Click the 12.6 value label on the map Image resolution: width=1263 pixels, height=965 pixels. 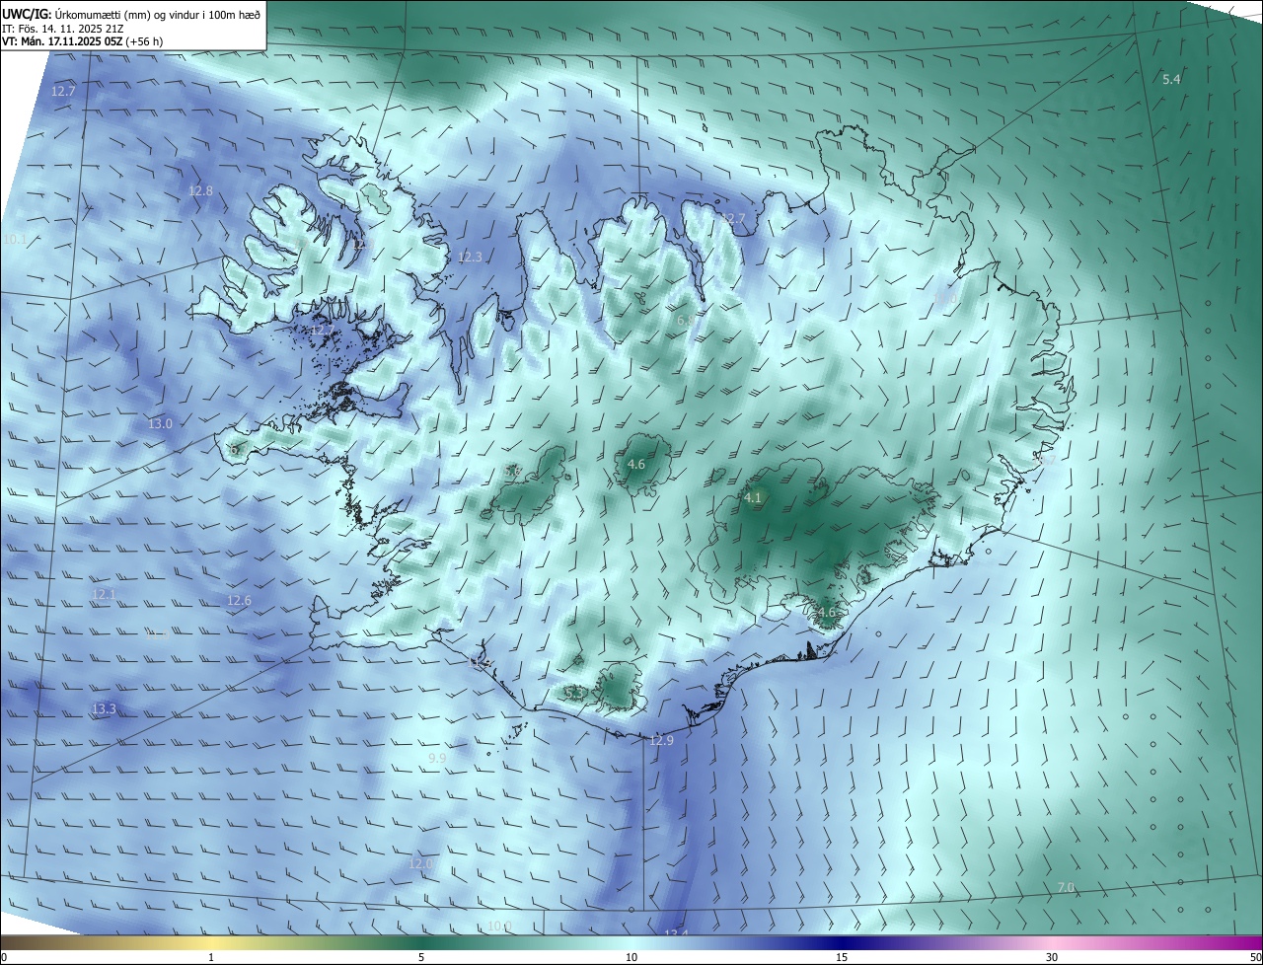coord(239,600)
